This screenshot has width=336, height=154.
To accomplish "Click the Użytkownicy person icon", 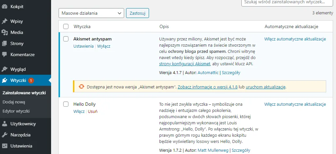I will (x=5, y=124).
